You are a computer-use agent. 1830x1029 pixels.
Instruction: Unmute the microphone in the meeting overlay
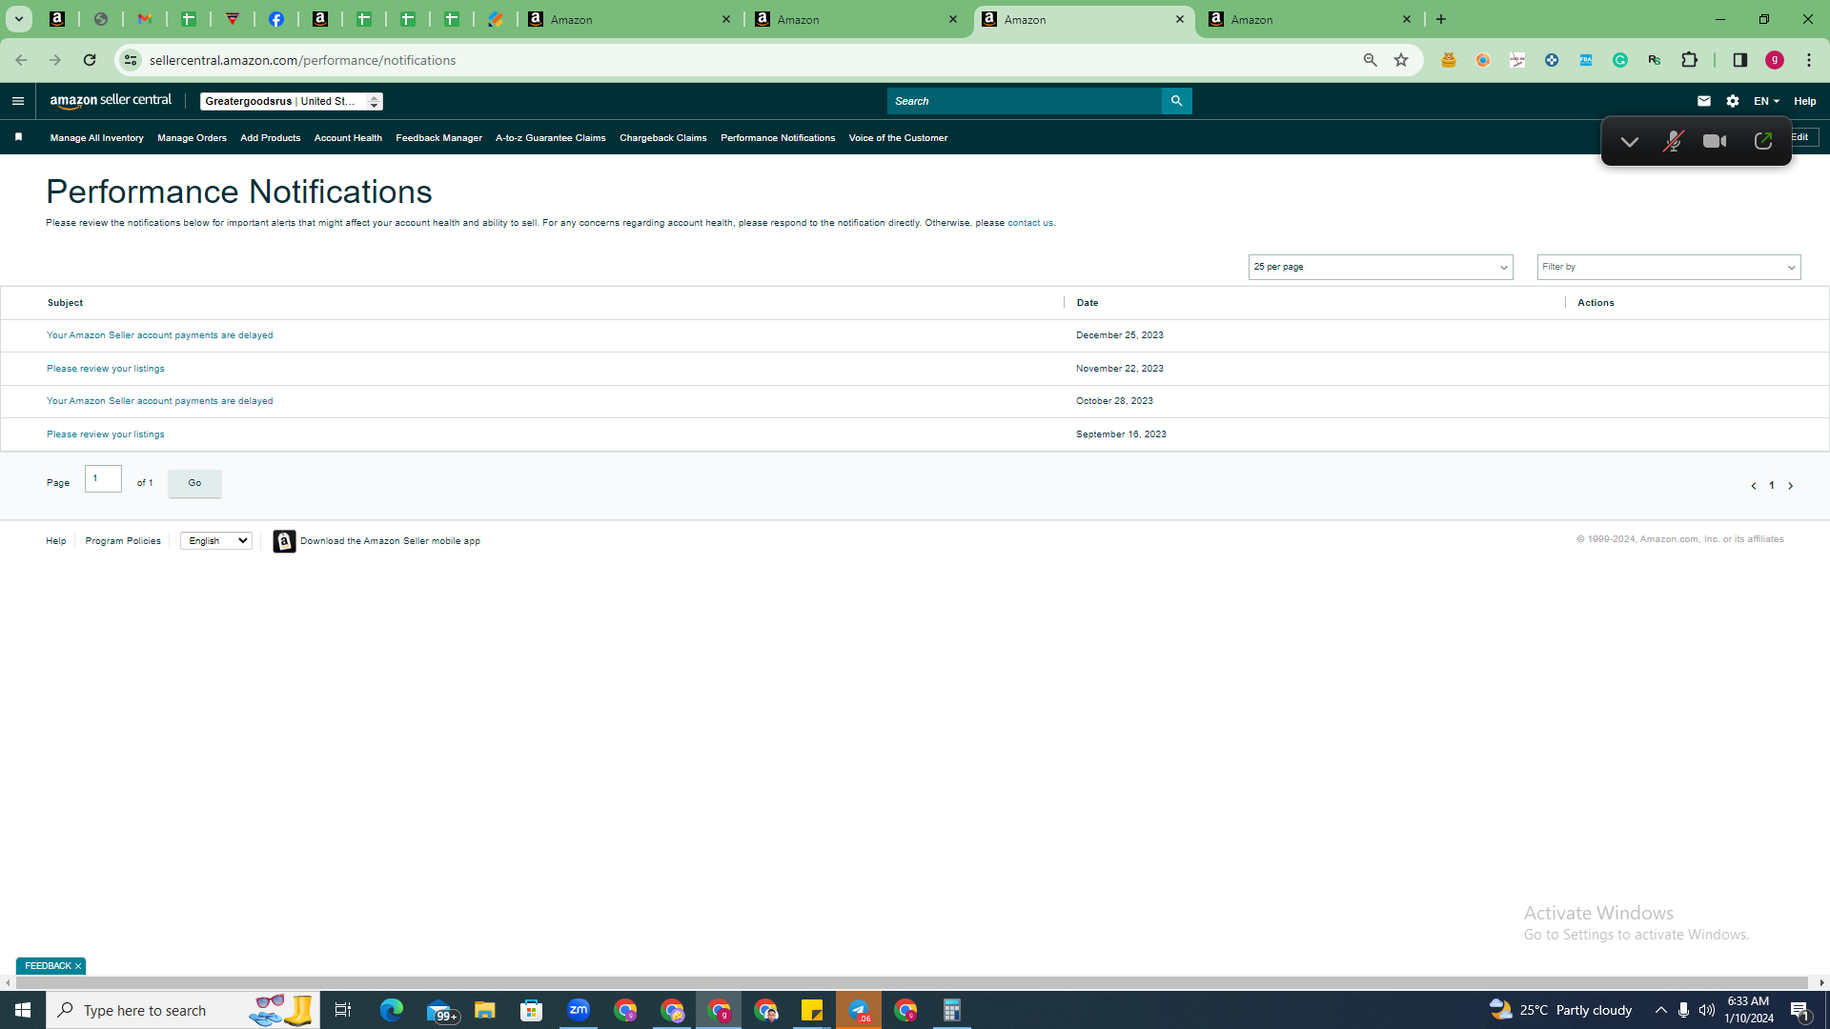(1673, 141)
